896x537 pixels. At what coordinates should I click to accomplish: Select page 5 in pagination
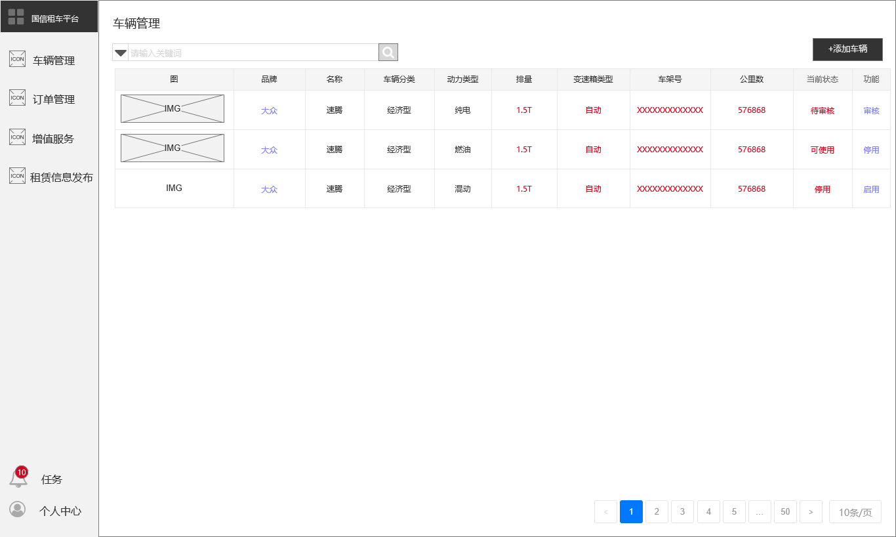click(x=734, y=512)
